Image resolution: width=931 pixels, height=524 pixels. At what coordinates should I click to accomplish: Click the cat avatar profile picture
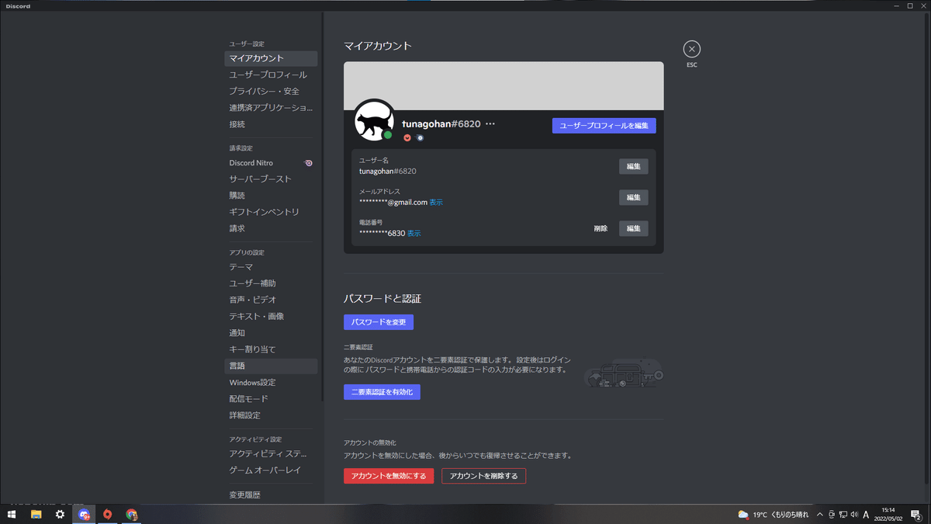pyautogui.click(x=375, y=120)
